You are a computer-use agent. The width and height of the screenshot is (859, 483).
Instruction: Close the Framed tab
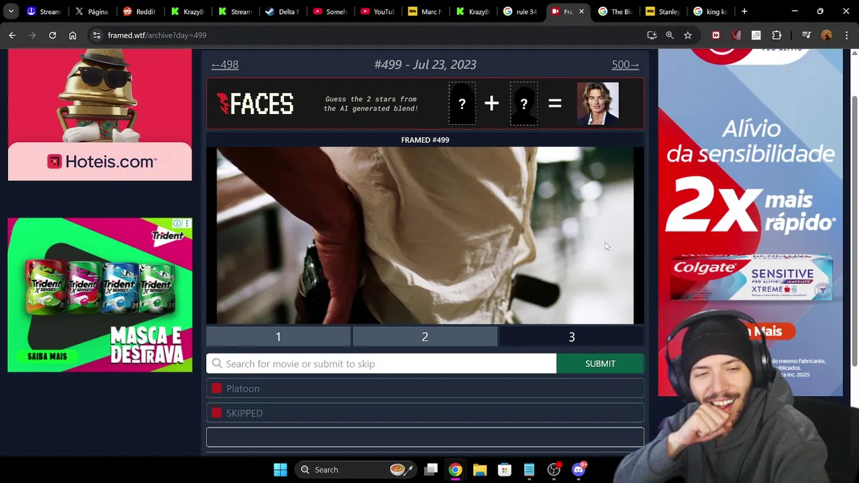click(x=581, y=11)
